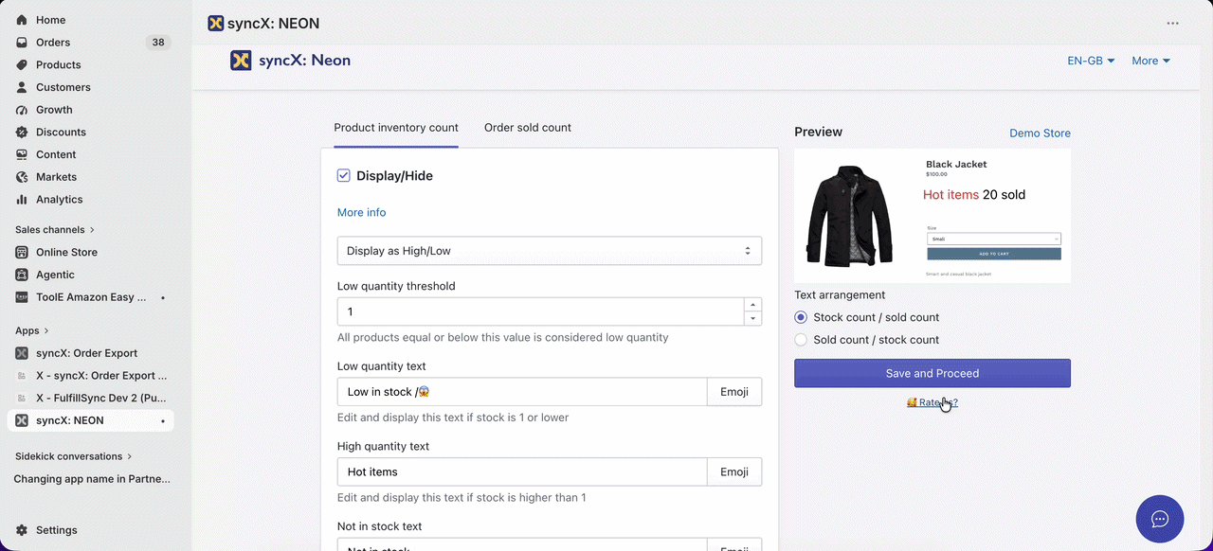Click the Discounts badge icon
1213x551 pixels.
(22, 133)
